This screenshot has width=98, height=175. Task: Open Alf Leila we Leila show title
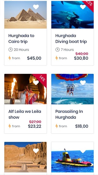point(25,114)
